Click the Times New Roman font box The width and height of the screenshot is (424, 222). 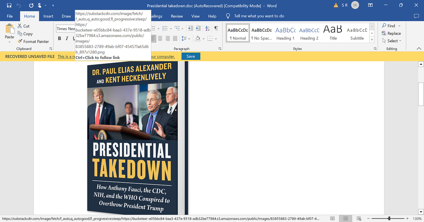click(66, 28)
